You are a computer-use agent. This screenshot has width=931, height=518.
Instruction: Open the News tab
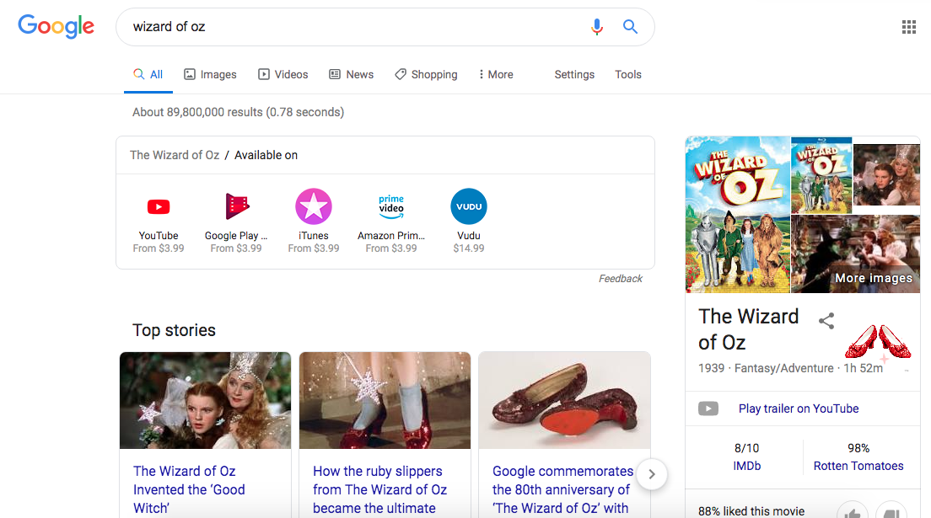[x=352, y=75]
